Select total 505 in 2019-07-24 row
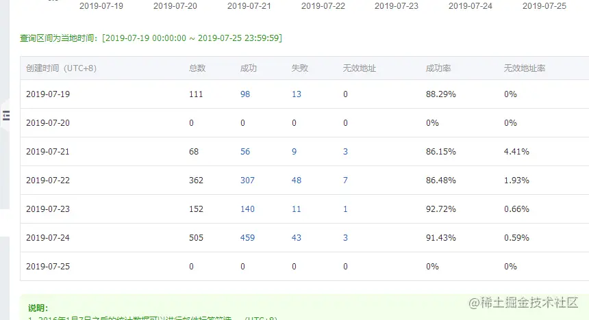The height and width of the screenshot is (320, 589). pyautogui.click(x=196, y=238)
